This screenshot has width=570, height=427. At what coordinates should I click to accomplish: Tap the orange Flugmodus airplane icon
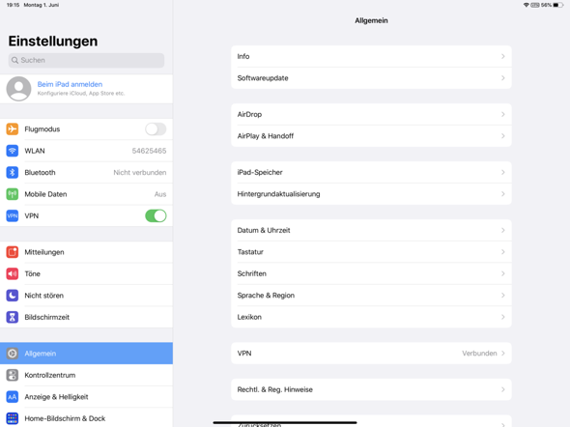point(13,129)
